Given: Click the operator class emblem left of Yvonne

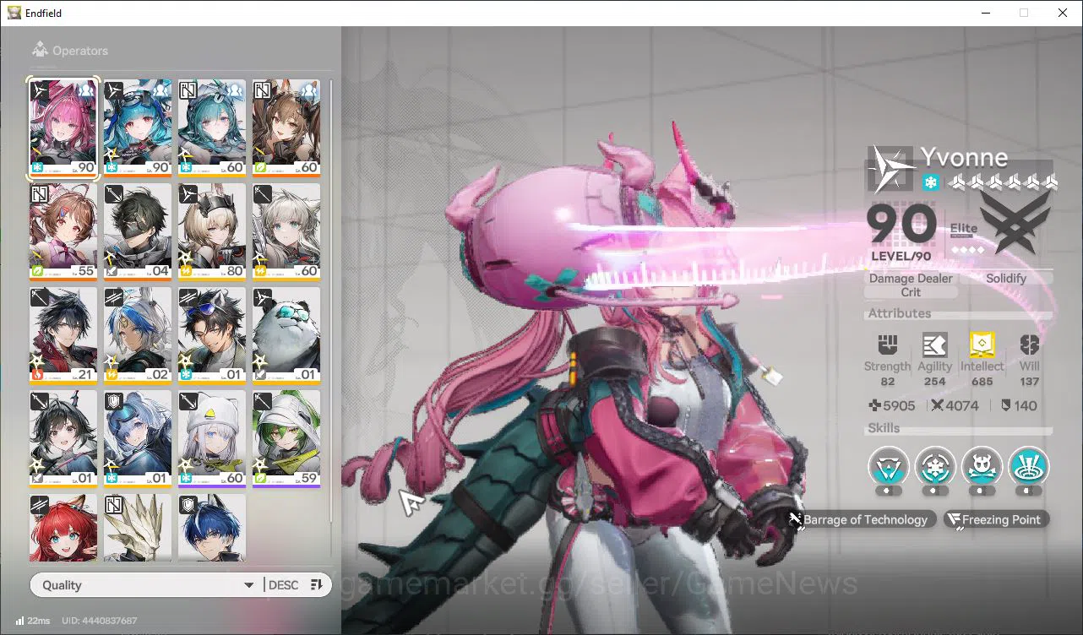Looking at the screenshot, I should (x=892, y=169).
